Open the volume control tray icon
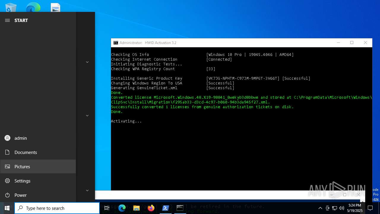 click(x=342, y=208)
